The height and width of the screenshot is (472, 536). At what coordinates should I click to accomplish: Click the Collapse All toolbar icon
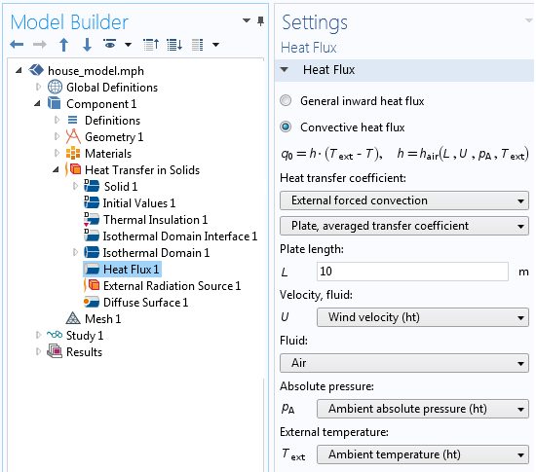pos(151,45)
